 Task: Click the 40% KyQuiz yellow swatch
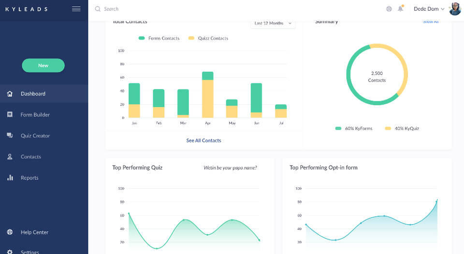point(388,128)
